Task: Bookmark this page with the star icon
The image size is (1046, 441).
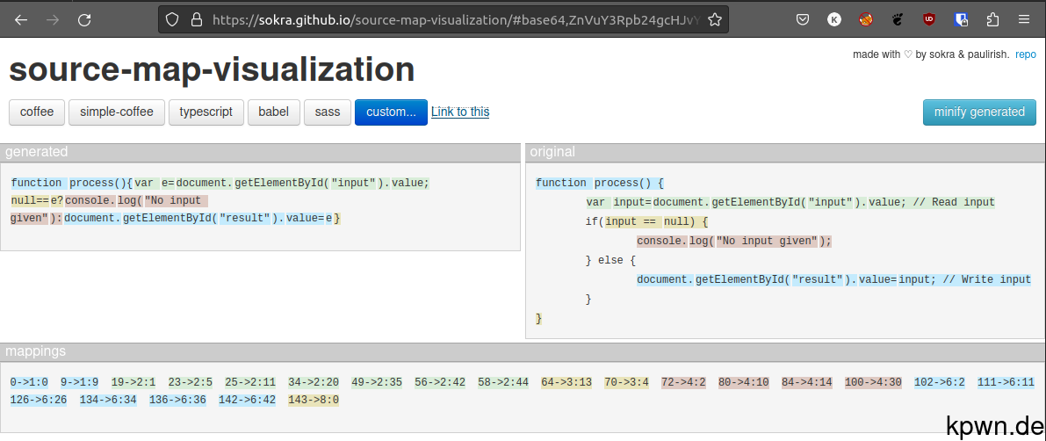Action: coord(714,19)
